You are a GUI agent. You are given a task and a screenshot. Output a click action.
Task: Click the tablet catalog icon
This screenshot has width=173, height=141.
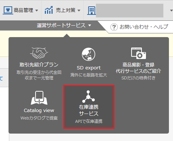click(39, 98)
